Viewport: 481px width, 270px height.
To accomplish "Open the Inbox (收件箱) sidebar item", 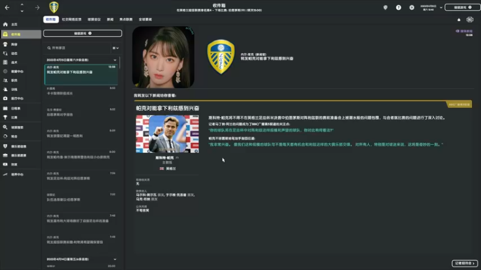I will tap(21, 34).
